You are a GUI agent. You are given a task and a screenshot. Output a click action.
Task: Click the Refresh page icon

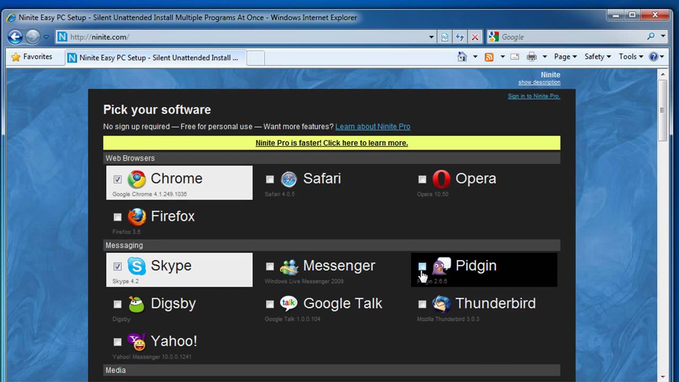point(460,37)
